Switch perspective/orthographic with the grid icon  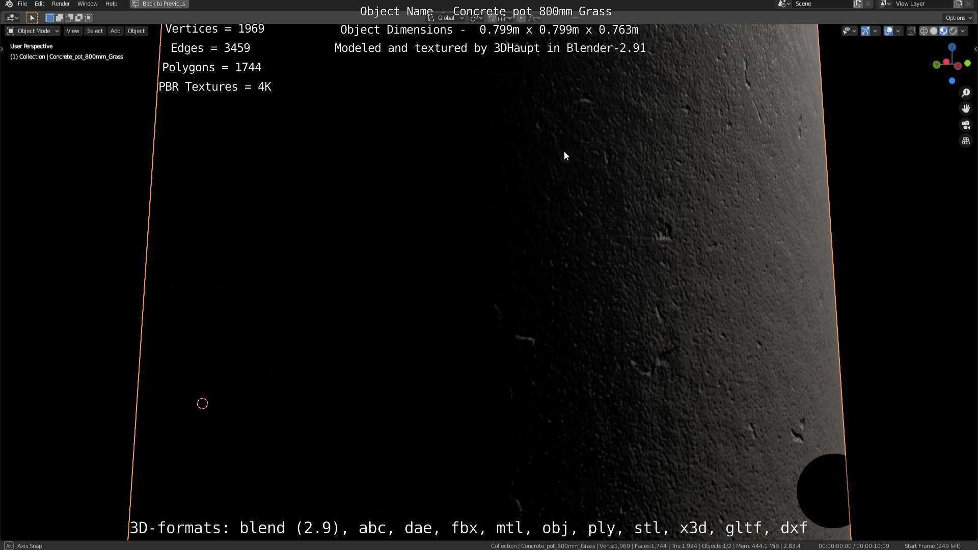click(965, 141)
